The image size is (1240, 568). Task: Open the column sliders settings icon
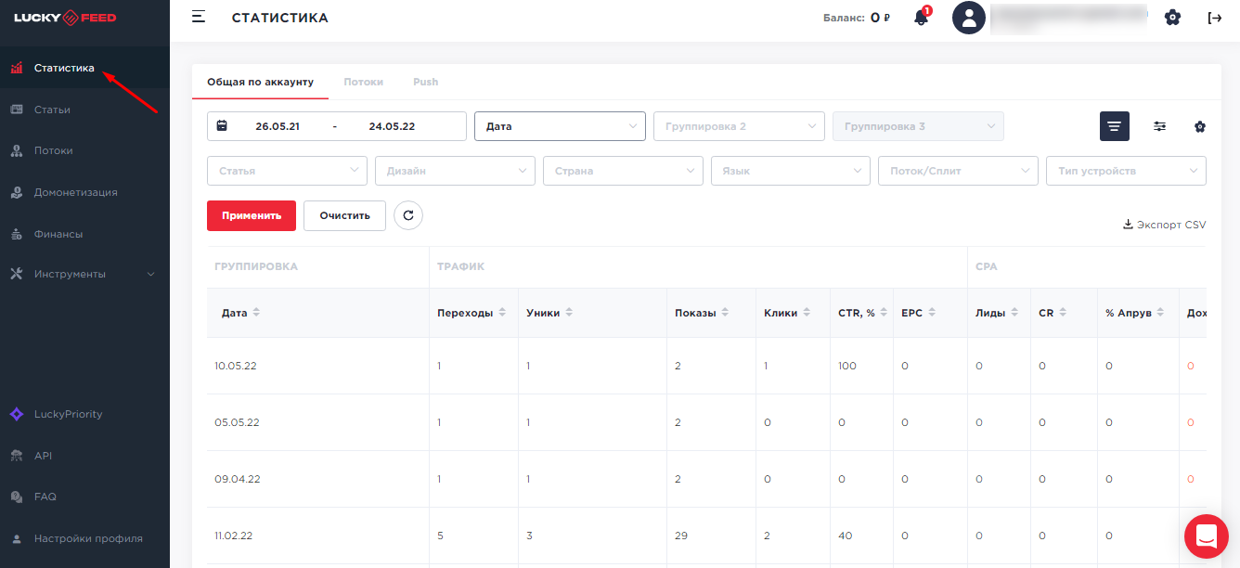point(1159,126)
